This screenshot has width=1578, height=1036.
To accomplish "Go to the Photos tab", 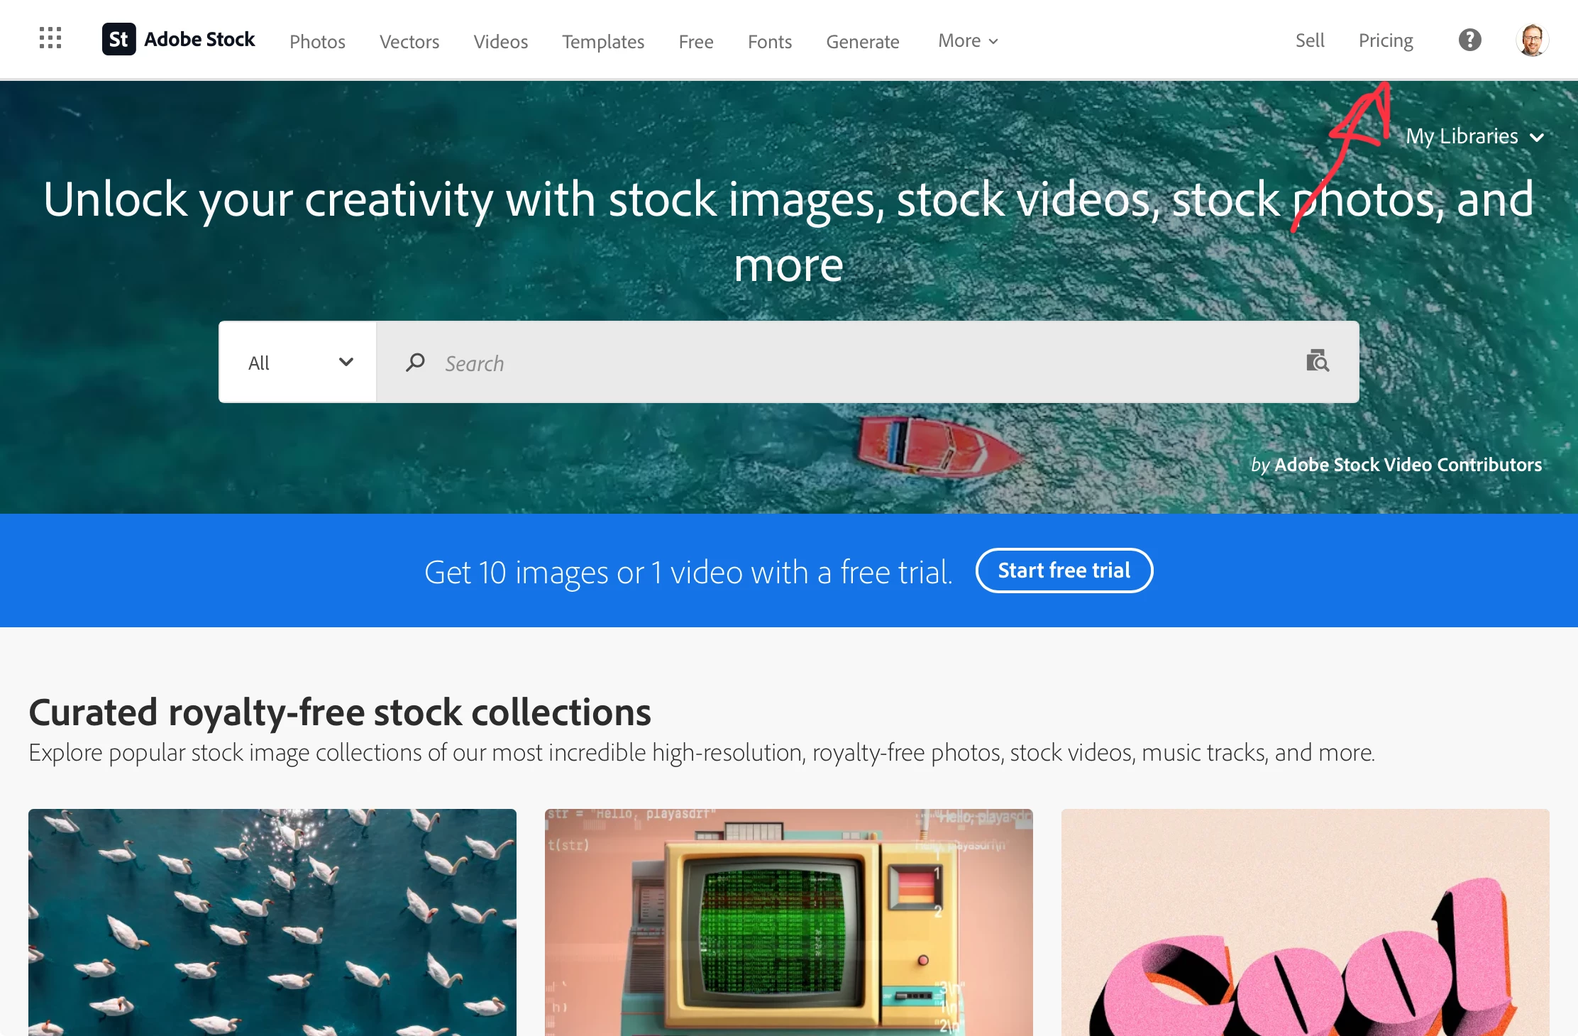I will tap(317, 41).
